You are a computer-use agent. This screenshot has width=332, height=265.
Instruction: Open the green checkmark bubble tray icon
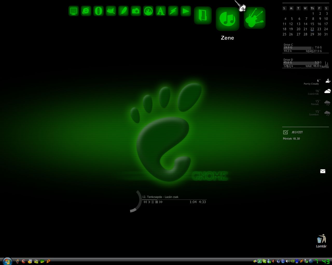tap(264, 261)
